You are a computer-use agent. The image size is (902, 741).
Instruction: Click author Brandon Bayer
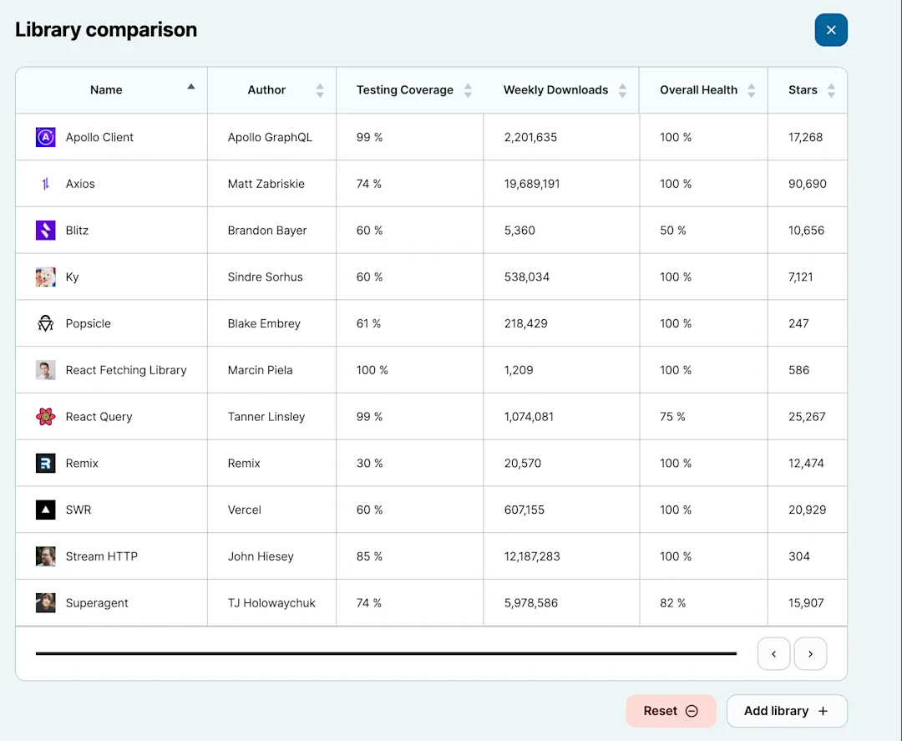point(267,230)
